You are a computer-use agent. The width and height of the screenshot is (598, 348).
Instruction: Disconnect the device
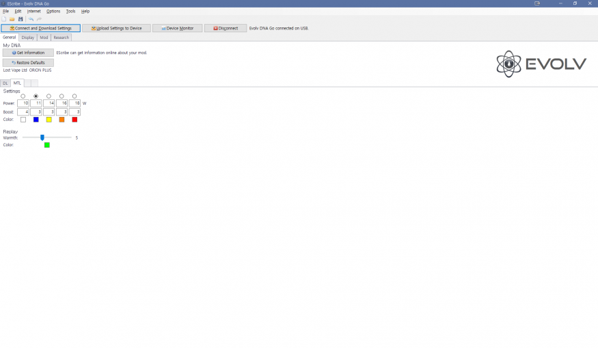225,28
